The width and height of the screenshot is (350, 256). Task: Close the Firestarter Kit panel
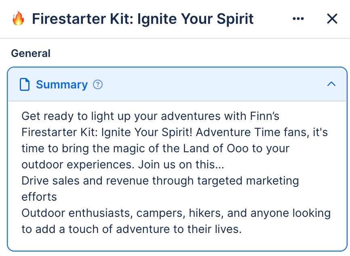tap(332, 19)
